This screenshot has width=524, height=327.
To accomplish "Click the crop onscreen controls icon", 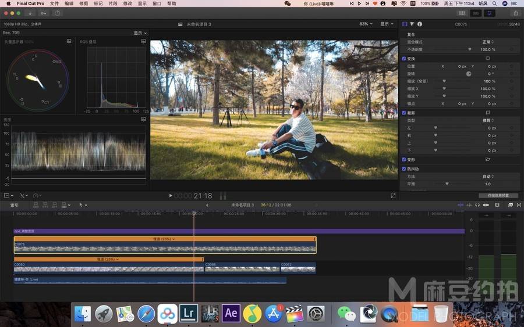I will point(487,113).
